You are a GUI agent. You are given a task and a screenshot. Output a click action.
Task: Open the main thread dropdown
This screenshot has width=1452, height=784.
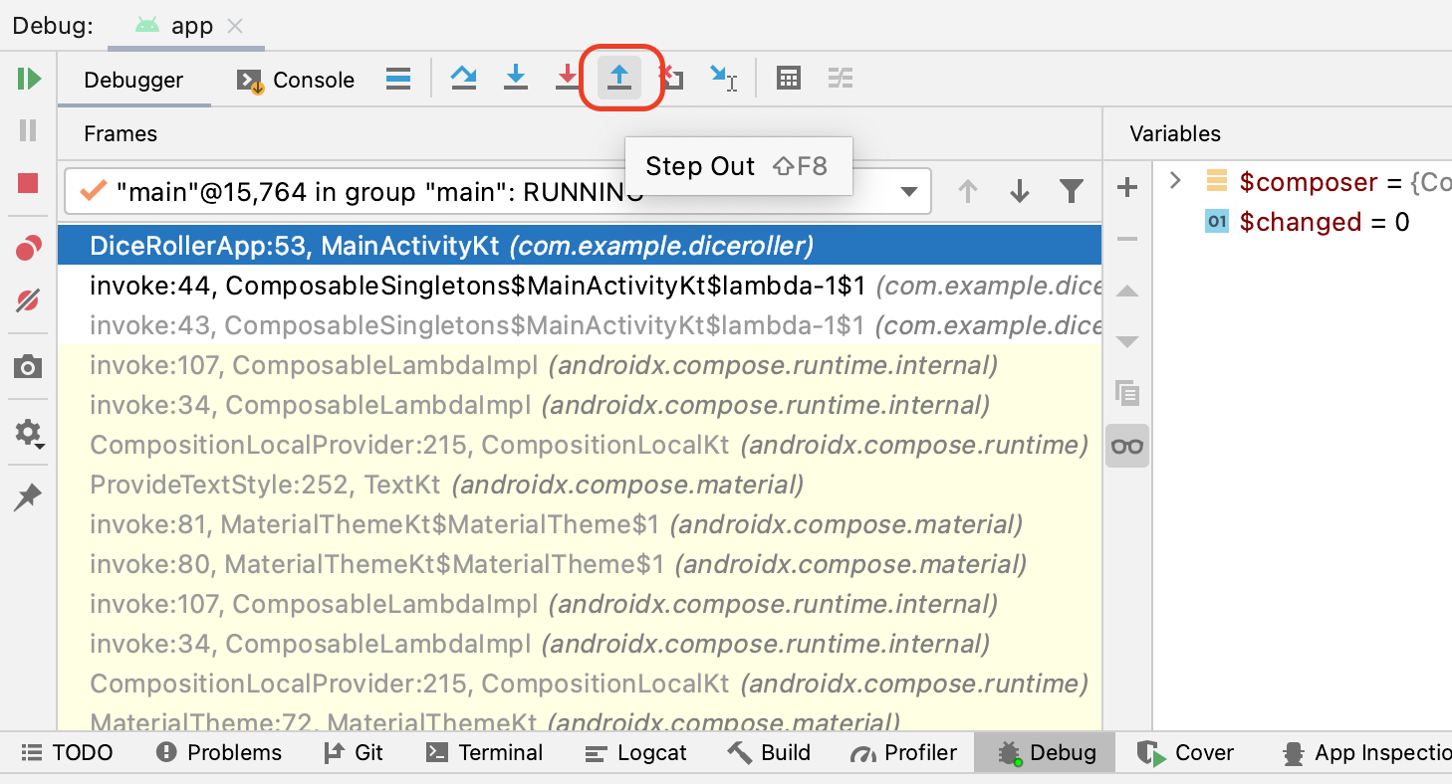908,192
